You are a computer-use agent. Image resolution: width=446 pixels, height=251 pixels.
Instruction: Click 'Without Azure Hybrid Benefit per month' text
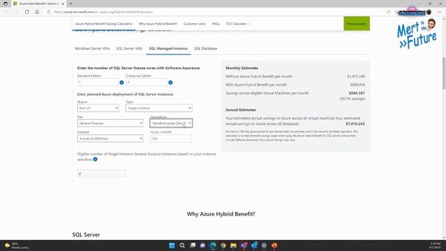tap(259, 76)
